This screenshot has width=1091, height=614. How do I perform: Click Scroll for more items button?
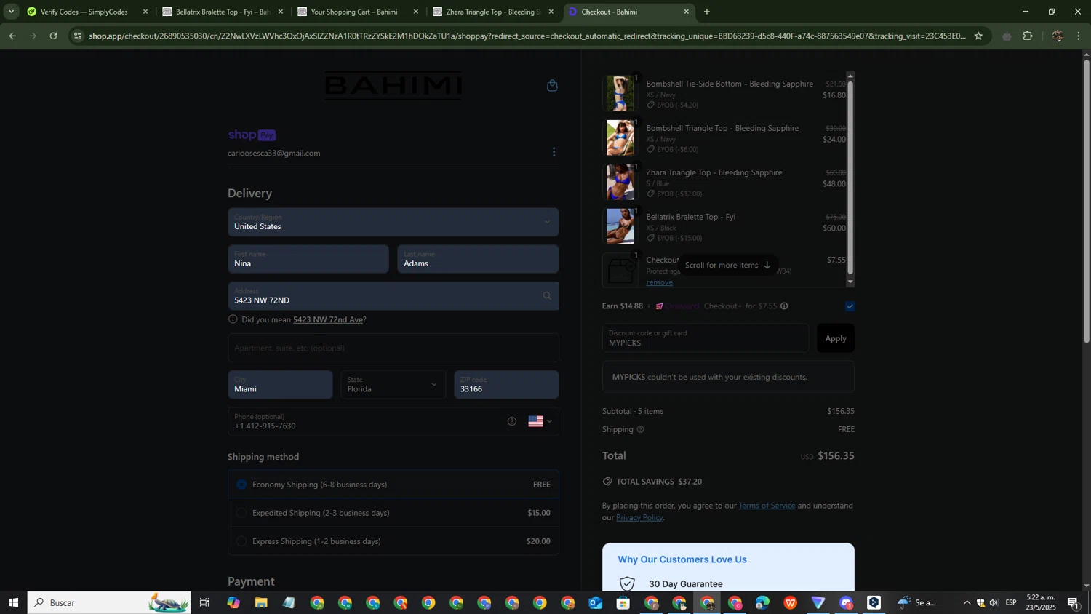tap(728, 265)
